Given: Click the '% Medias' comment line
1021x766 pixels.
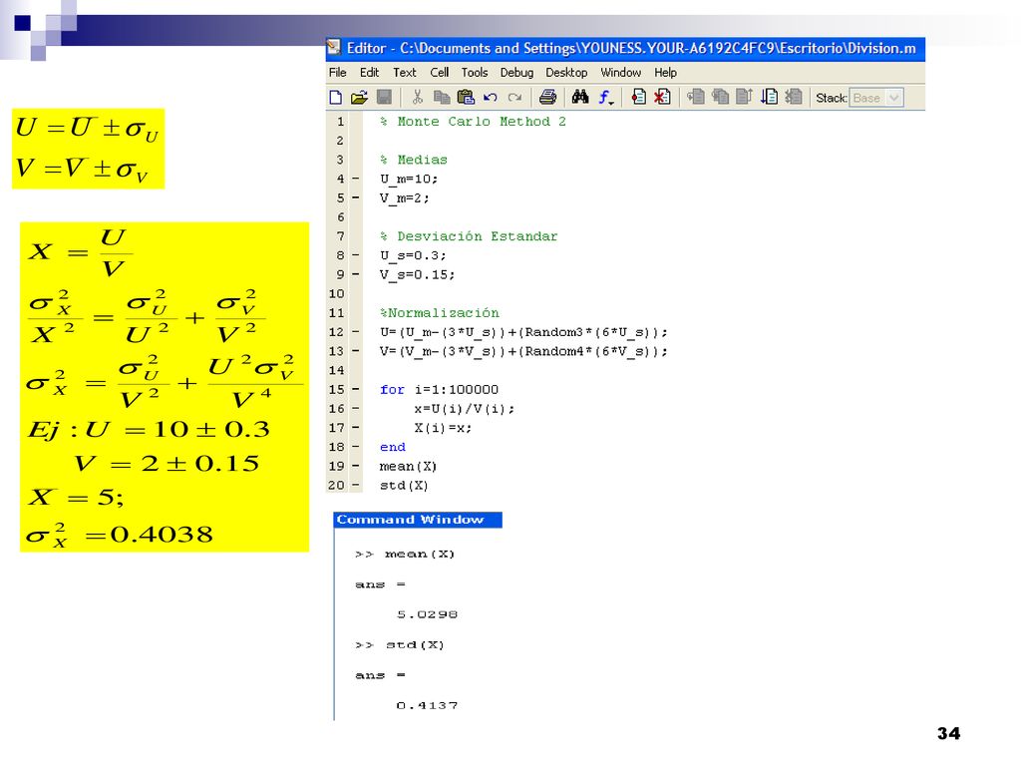Looking at the screenshot, I should pyautogui.click(x=414, y=160).
